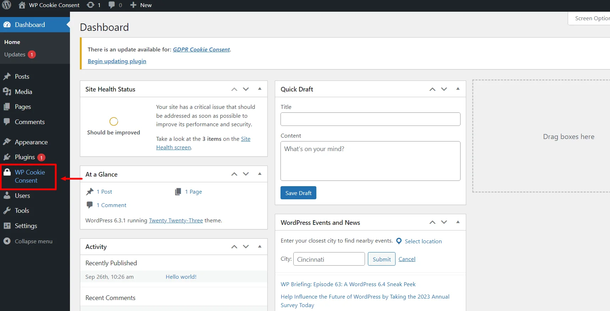Click the home icon beside WP Cookie Consent
Image resolution: width=610 pixels, height=311 pixels.
tap(22, 5)
